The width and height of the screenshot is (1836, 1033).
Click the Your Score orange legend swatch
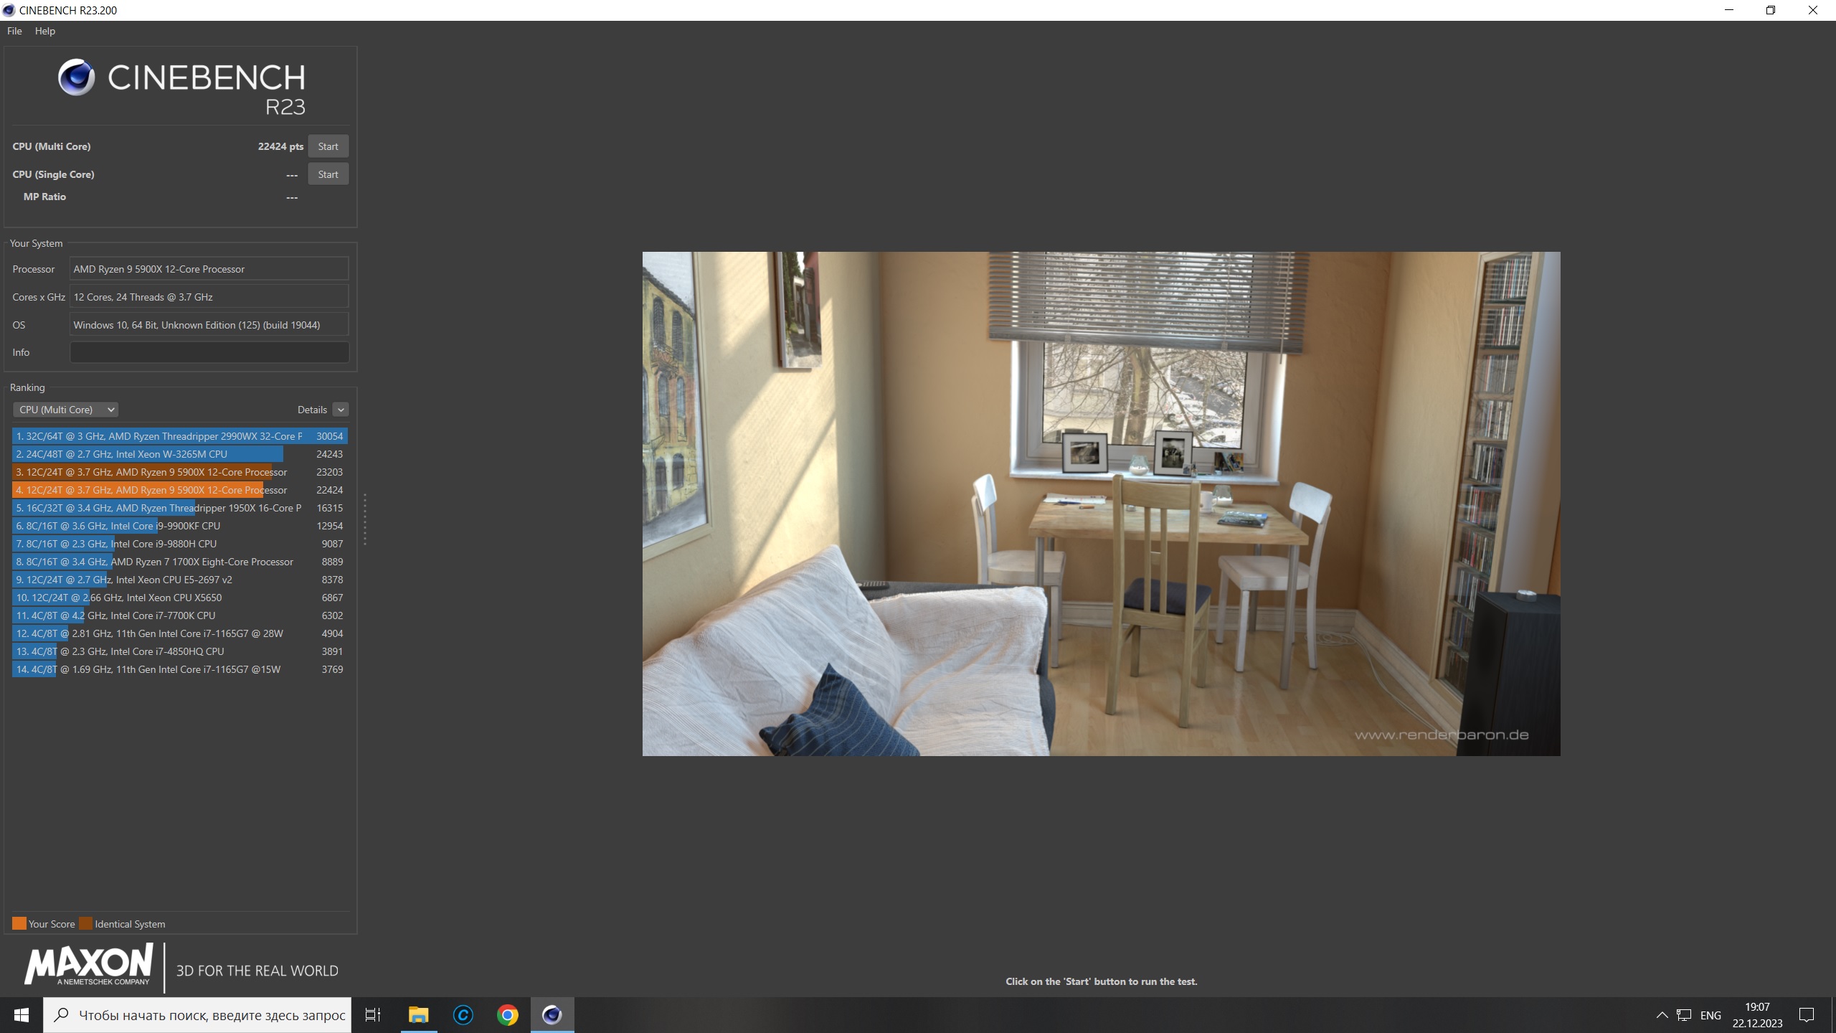19,923
